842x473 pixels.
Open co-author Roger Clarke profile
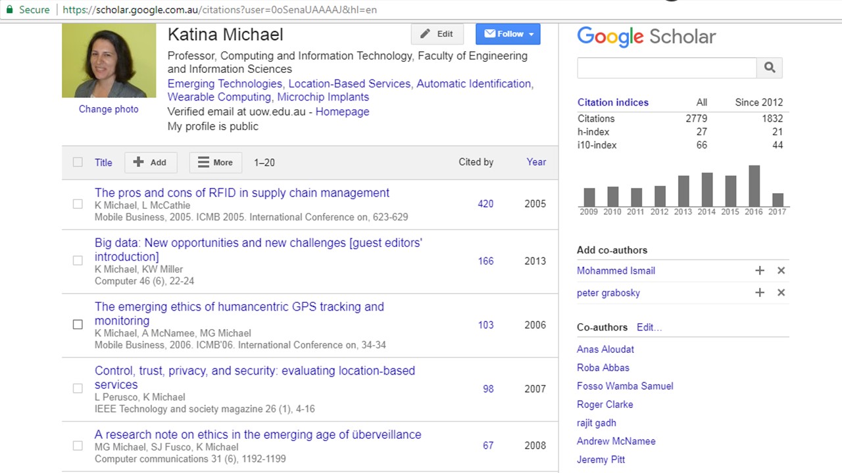tap(605, 405)
